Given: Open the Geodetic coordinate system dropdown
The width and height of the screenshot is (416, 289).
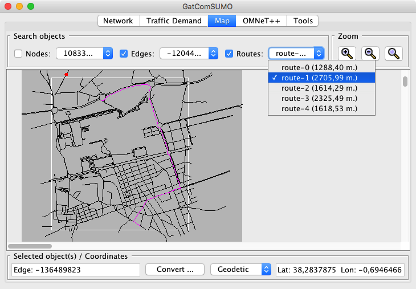Looking at the screenshot, I should coord(240,269).
